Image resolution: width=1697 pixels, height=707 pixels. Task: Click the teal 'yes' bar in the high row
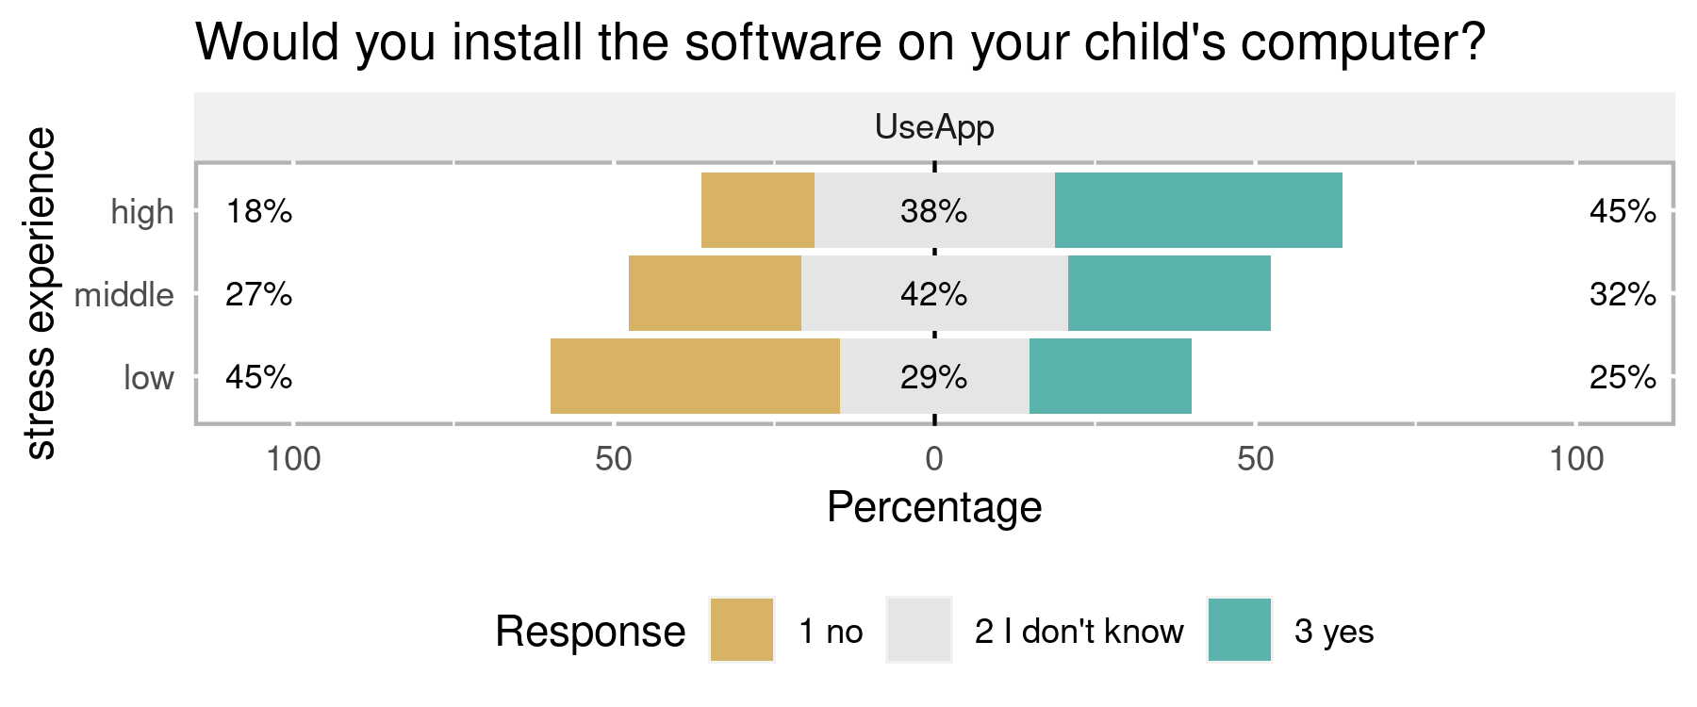(1198, 210)
